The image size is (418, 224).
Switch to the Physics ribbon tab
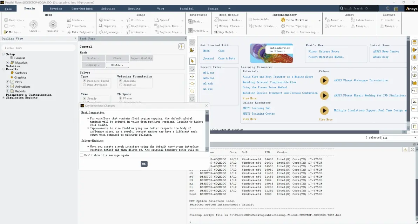point(56,8)
